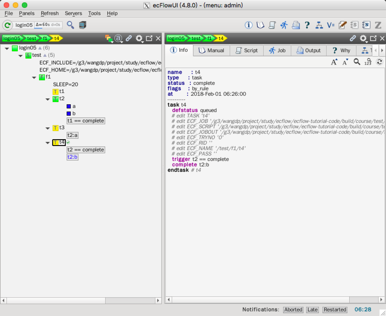
Task: Select the Info tab
Action: coord(179,50)
